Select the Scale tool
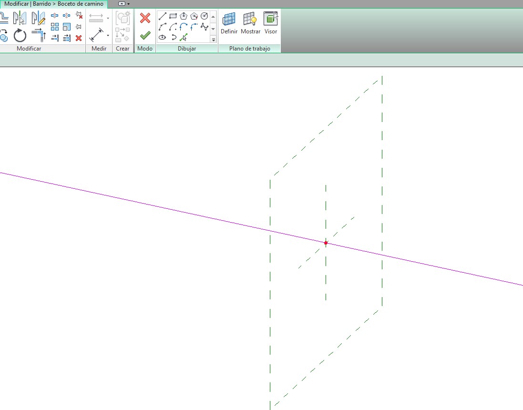This screenshot has height=410, width=523. (x=67, y=27)
